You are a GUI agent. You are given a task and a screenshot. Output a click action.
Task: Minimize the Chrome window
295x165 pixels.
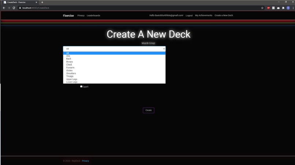[x=279, y=2]
